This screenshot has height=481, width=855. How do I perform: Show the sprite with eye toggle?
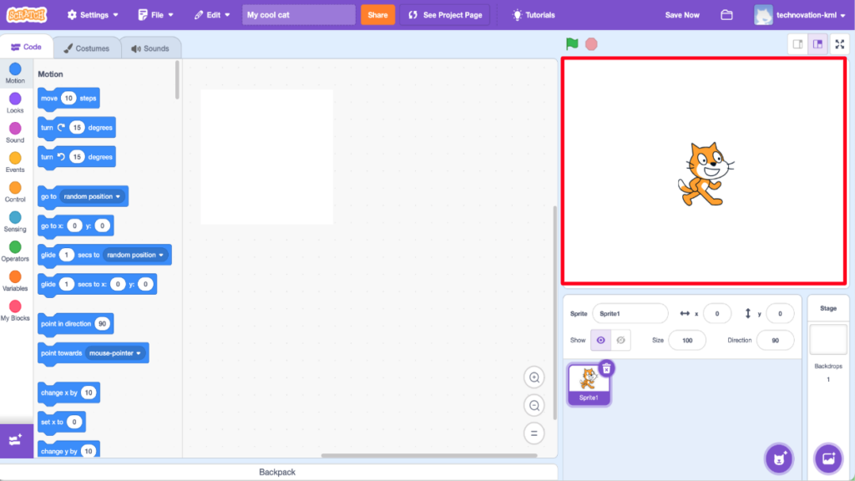point(600,341)
